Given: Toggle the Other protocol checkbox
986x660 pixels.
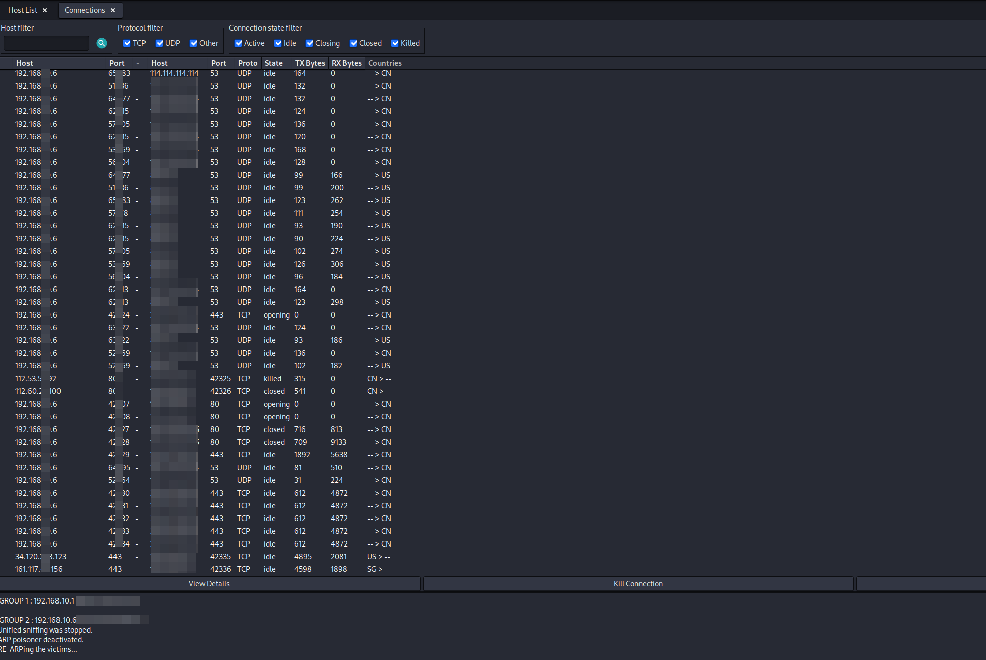Looking at the screenshot, I should tap(193, 43).
